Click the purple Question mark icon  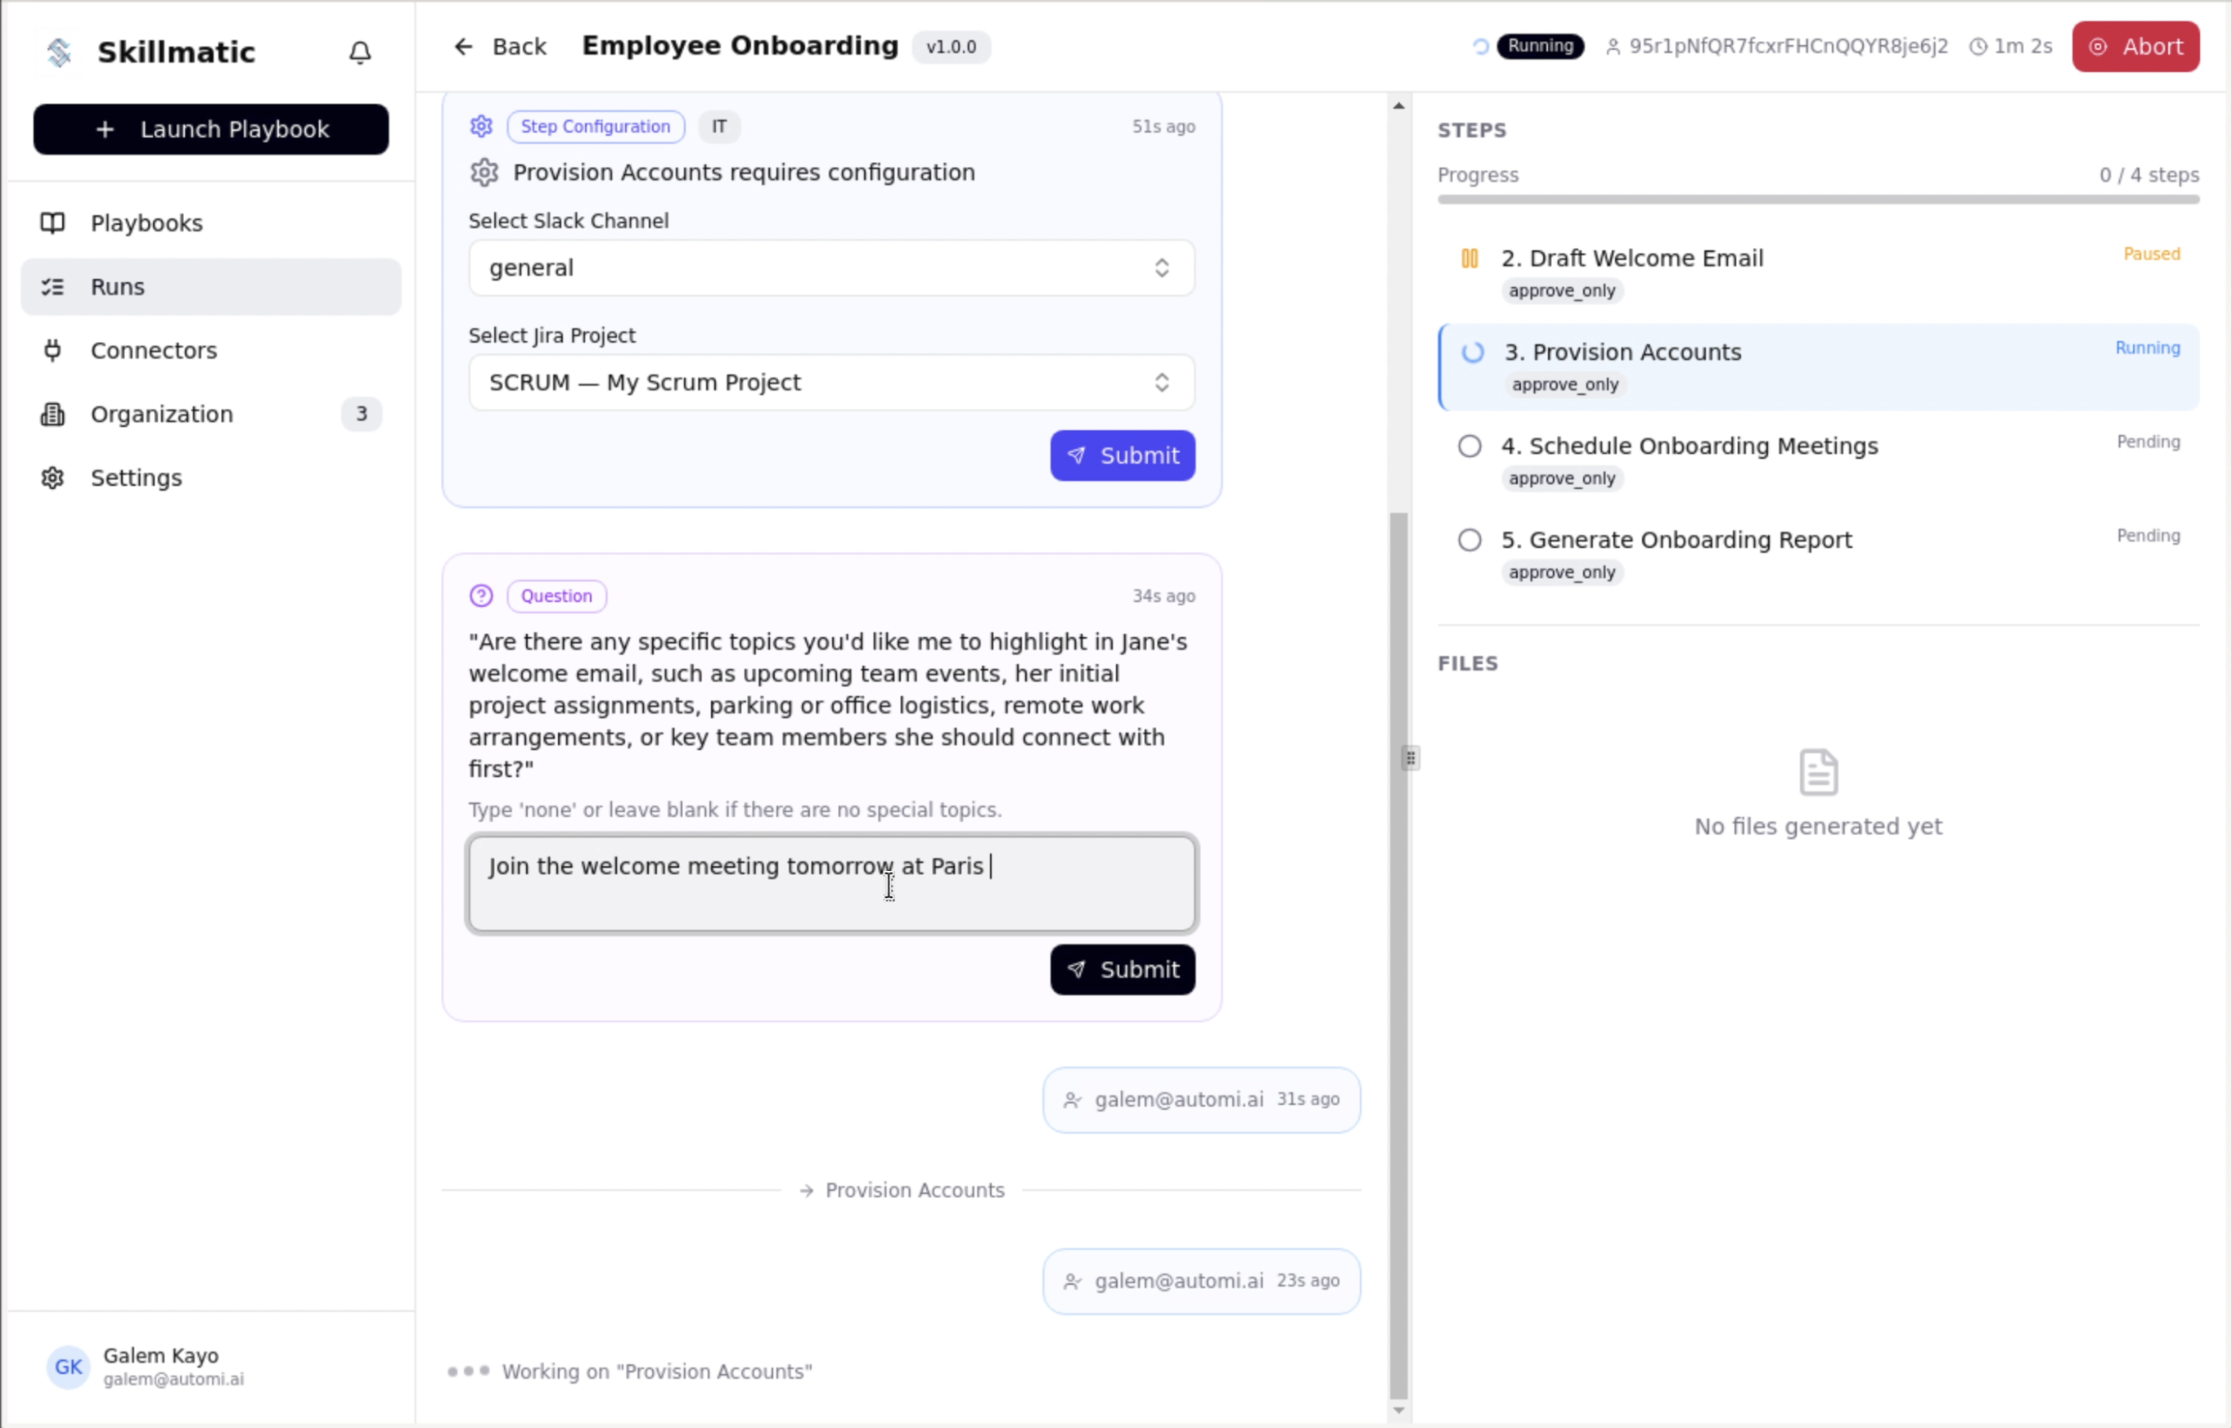pos(480,595)
